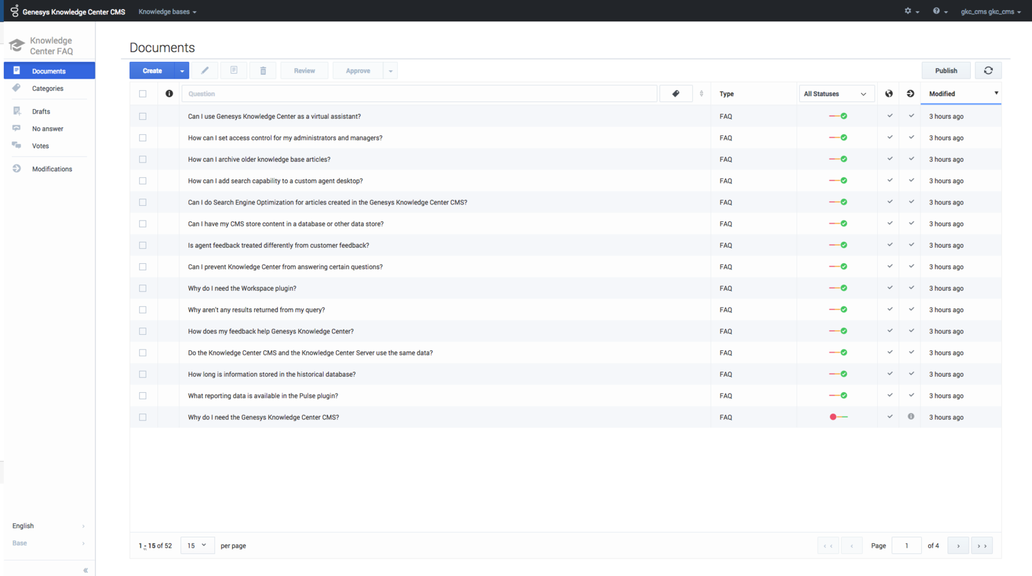Click the refresh icon next to Publish
This screenshot has width=1032, height=576.
coord(988,70)
